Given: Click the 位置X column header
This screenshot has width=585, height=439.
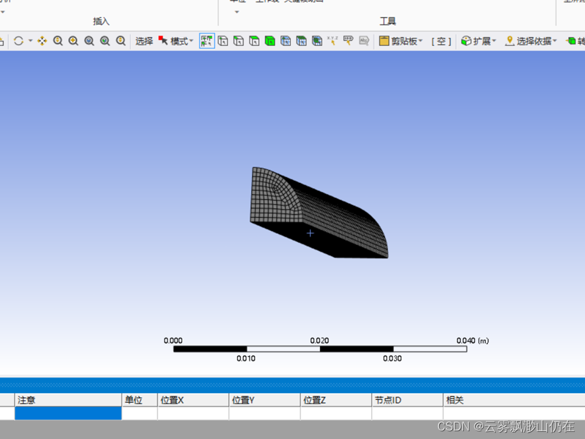Looking at the screenshot, I should coord(192,400).
